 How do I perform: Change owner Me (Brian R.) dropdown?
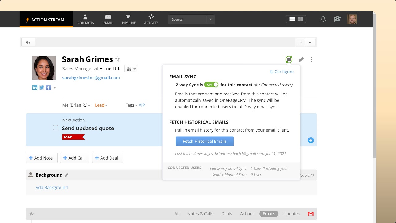coord(76,105)
